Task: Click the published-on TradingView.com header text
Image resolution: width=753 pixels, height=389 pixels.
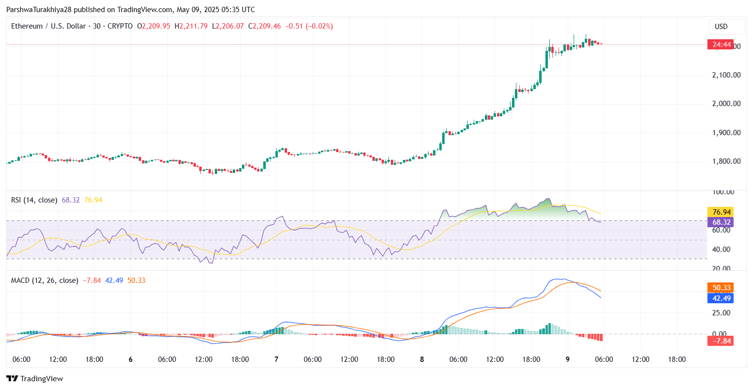Action: pos(130,10)
